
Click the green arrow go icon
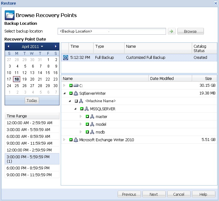(171, 31)
